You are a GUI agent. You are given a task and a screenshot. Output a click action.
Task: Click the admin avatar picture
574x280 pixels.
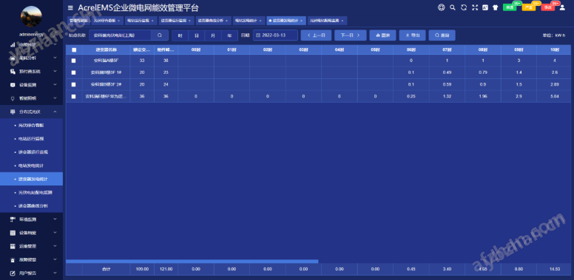click(x=31, y=16)
